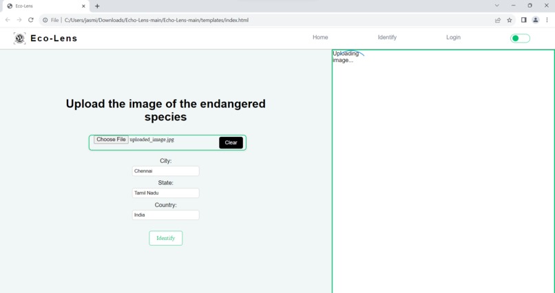Open a new tab with the plus icon
Viewport: 555px width, 293px height.
pos(97,6)
